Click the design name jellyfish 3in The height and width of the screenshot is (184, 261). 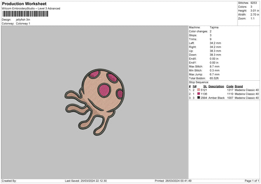point(23,20)
